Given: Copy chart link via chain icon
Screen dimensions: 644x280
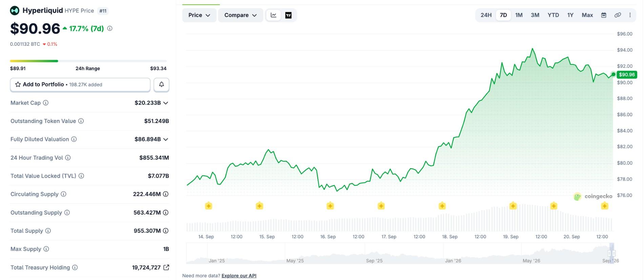Looking at the screenshot, I should tap(618, 15).
